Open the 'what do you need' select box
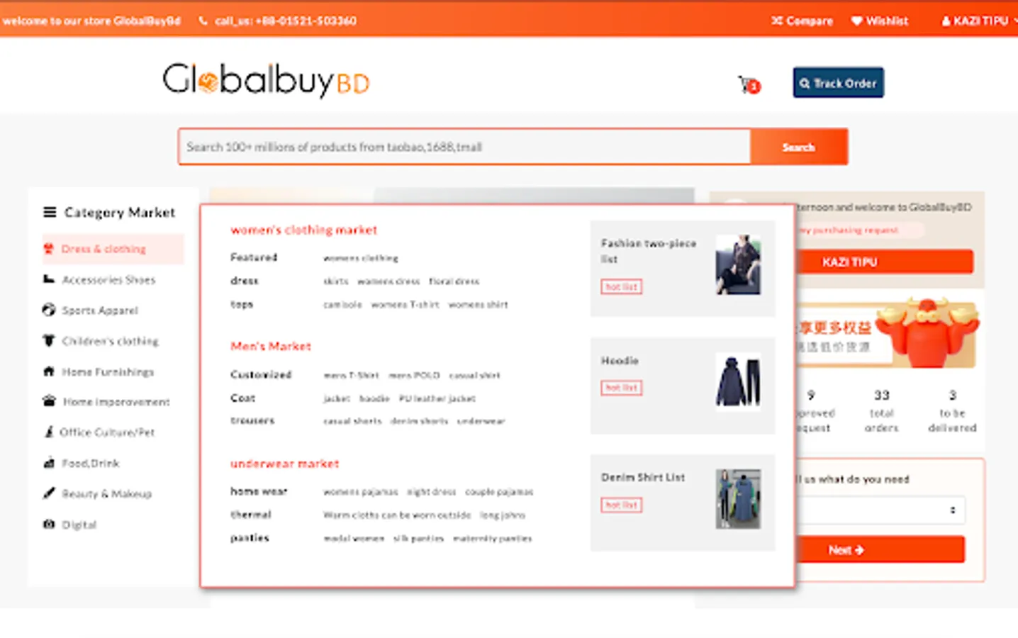The image size is (1018, 638). [x=880, y=510]
